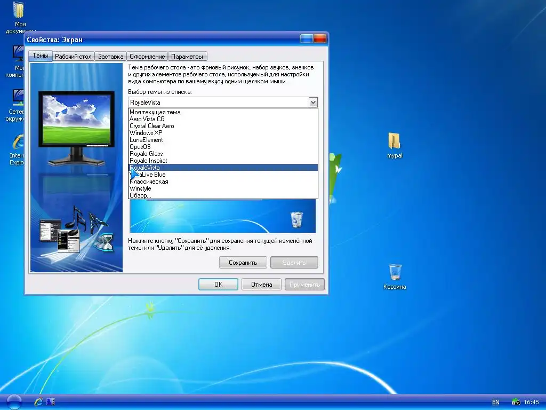Screen dimensions: 546x410
Task: Open the Параметры tab
Action: tap(187, 57)
